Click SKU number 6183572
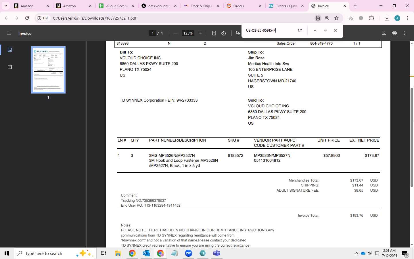 tap(235, 155)
